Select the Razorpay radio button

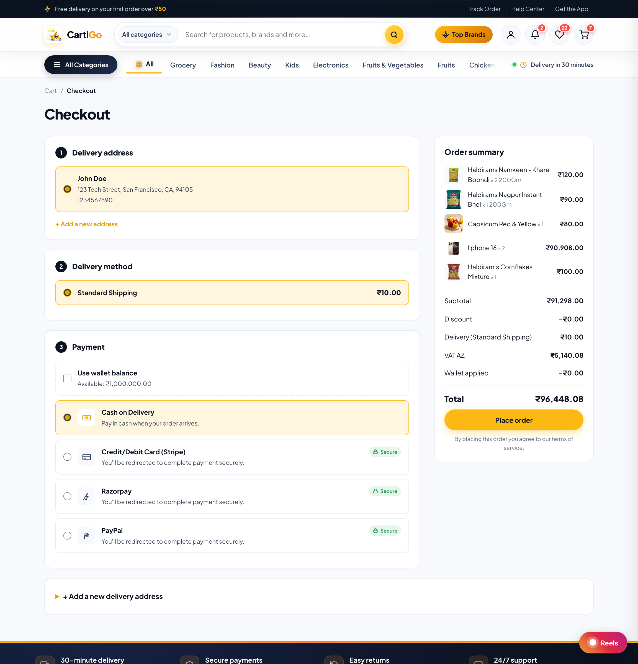coord(68,496)
